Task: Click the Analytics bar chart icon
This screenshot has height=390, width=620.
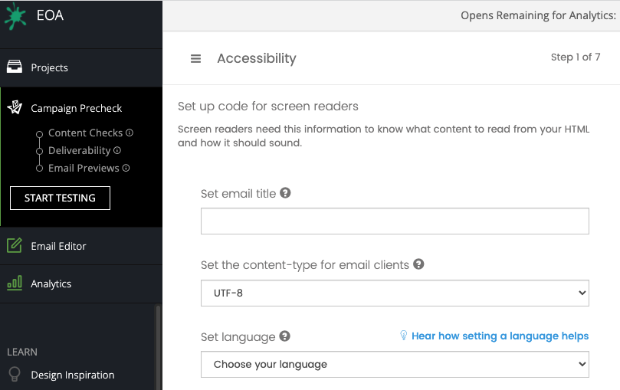Action: click(x=15, y=283)
